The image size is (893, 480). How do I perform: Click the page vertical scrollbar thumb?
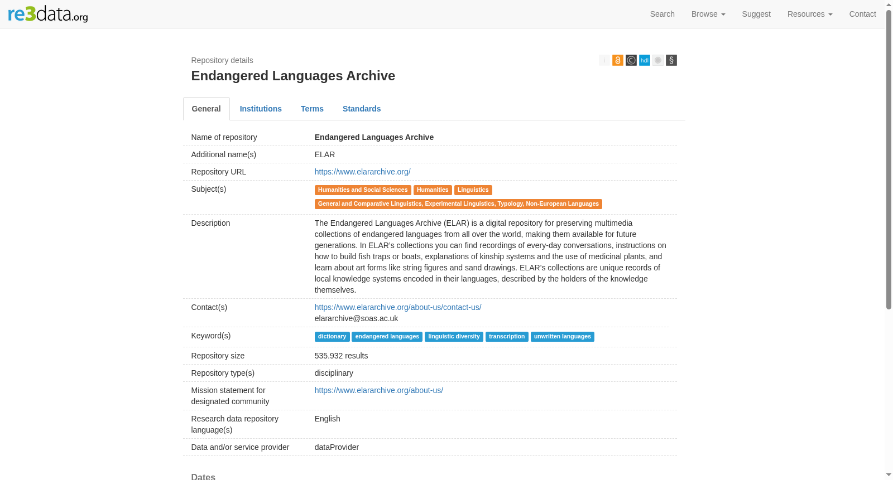pos(889,159)
